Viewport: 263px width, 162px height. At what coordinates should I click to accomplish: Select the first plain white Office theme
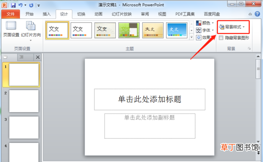(x=57, y=30)
